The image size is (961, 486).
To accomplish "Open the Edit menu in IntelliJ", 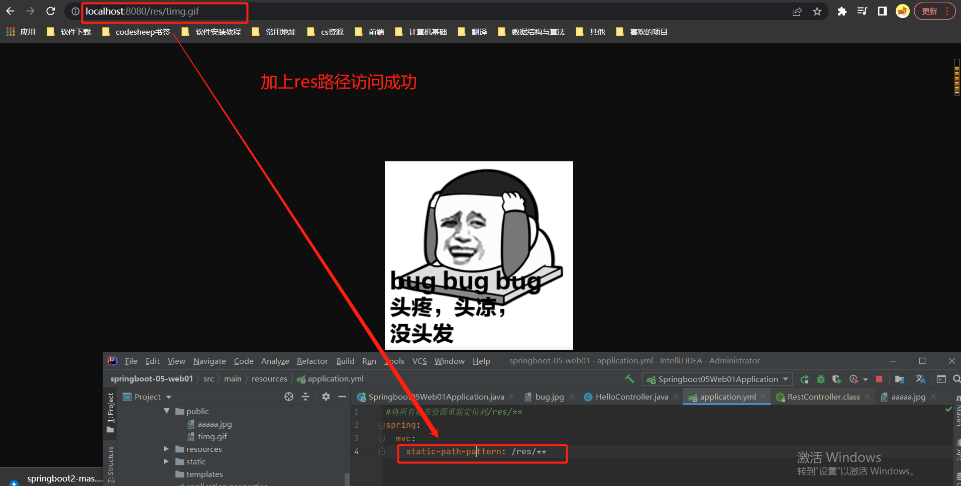I will (x=152, y=361).
